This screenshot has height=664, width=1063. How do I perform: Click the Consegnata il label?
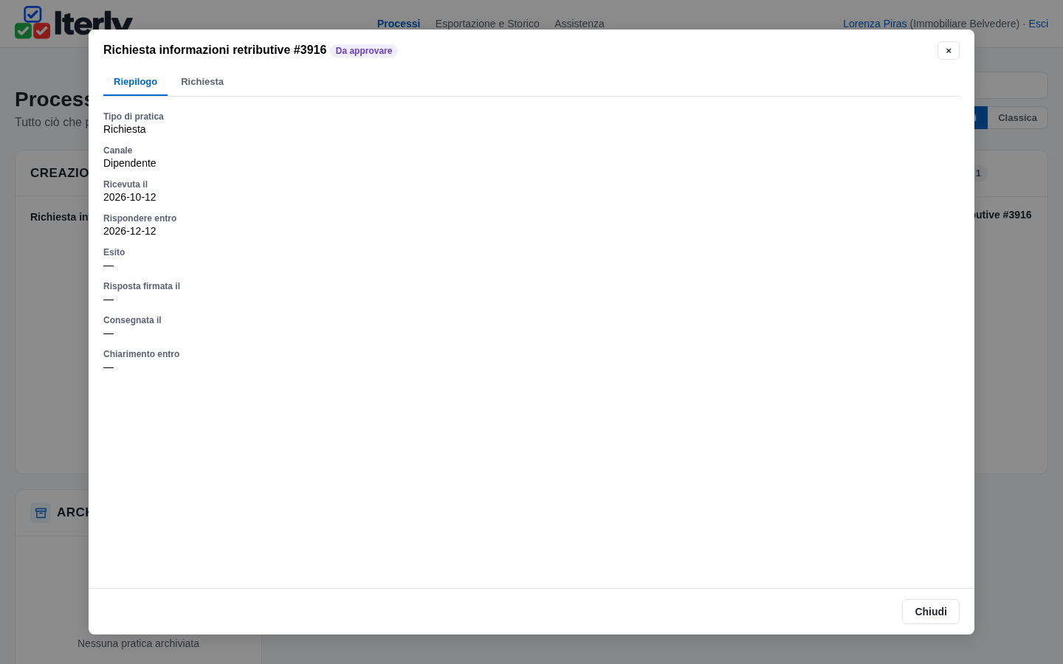point(132,320)
